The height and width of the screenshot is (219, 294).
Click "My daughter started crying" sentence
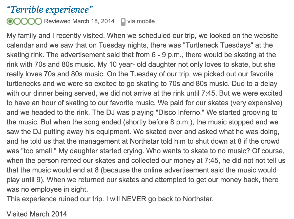(x=101, y=151)
